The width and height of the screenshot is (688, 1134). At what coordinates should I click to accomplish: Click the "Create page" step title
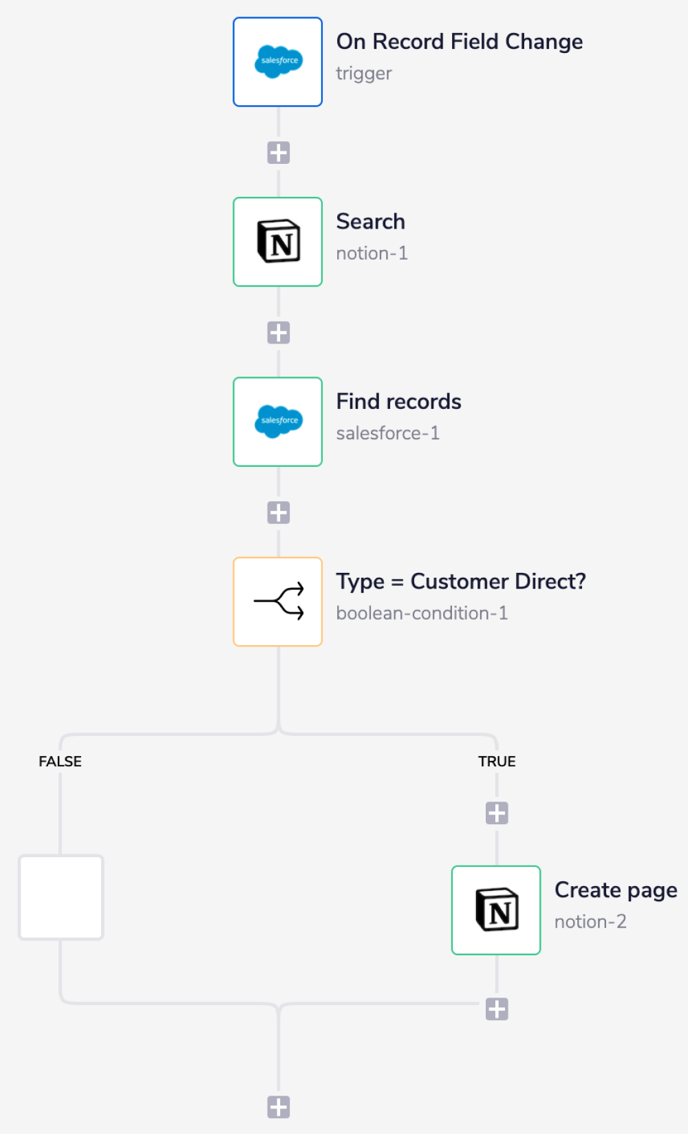point(616,890)
